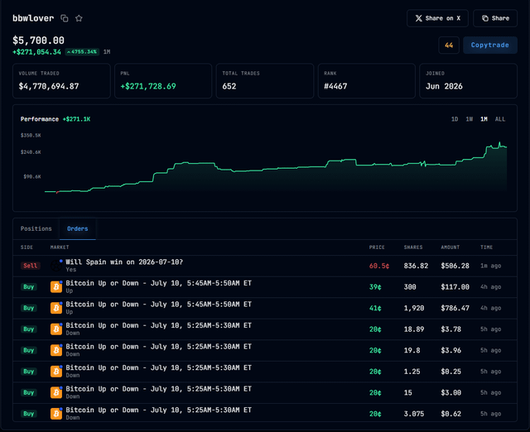Click the +4755.34% change badge
Image resolution: width=530 pixels, height=432 pixels.
[82, 51]
